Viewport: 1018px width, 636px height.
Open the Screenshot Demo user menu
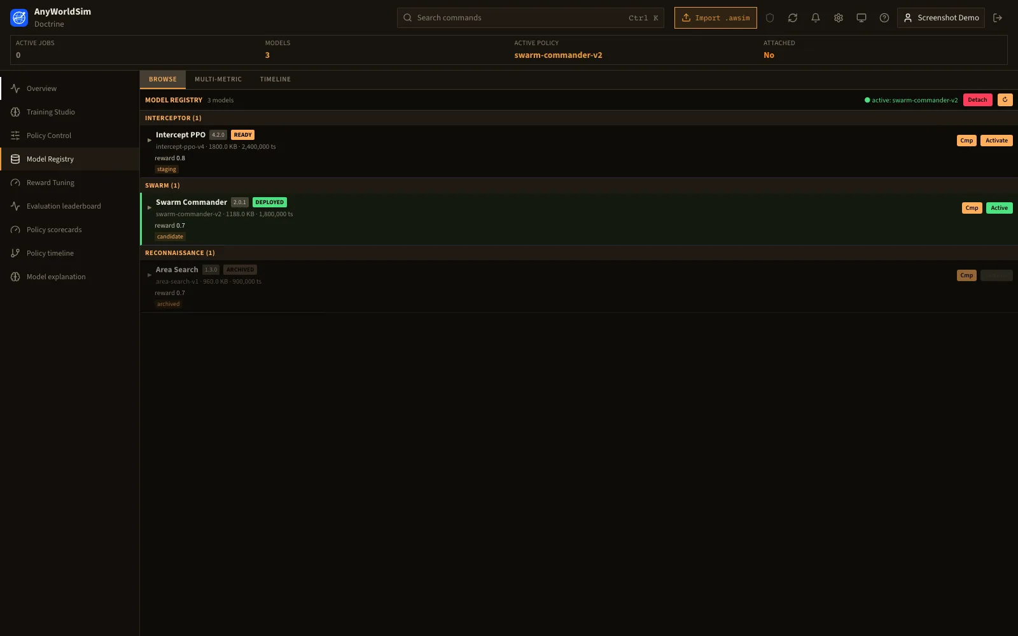941,18
